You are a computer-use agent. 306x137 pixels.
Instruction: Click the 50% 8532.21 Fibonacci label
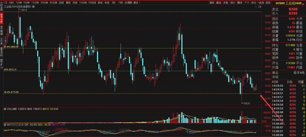pyautogui.click(x=10, y=69)
